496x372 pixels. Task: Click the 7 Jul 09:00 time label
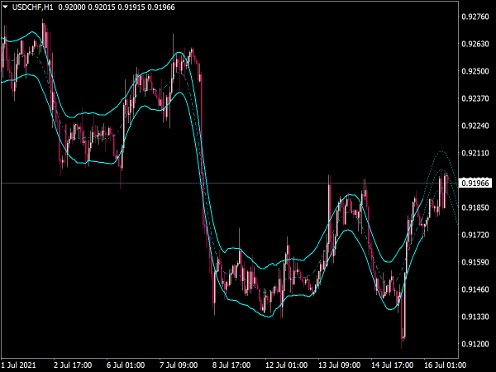(179, 365)
